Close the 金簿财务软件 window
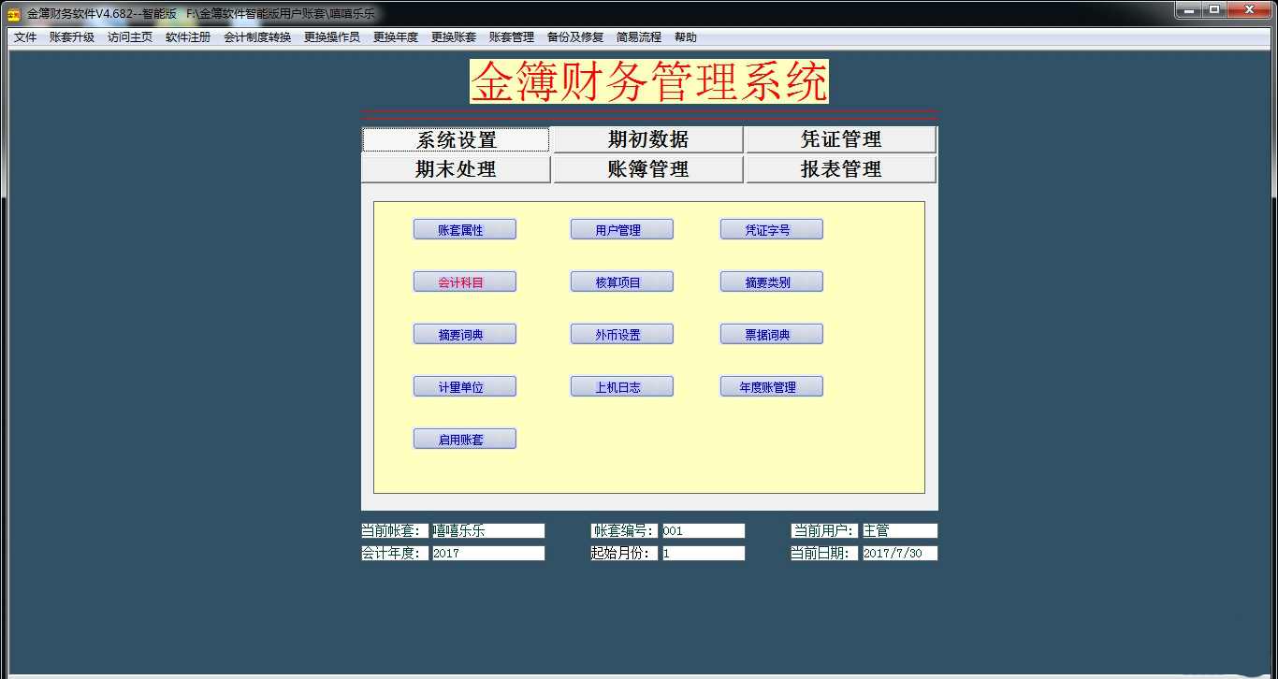The image size is (1278, 679). pos(1249,10)
